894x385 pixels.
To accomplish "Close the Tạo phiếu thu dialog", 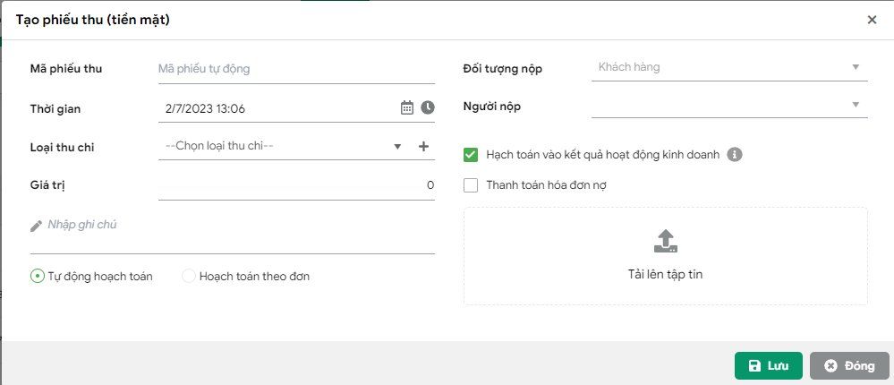I will pyautogui.click(x=872, y=20).
